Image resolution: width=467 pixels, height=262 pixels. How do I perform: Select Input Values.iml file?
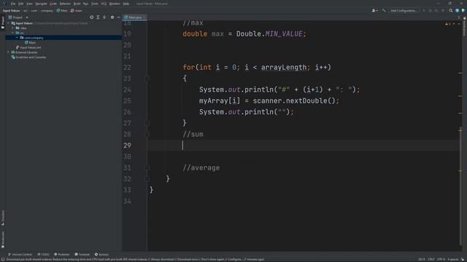coord(28,47)
